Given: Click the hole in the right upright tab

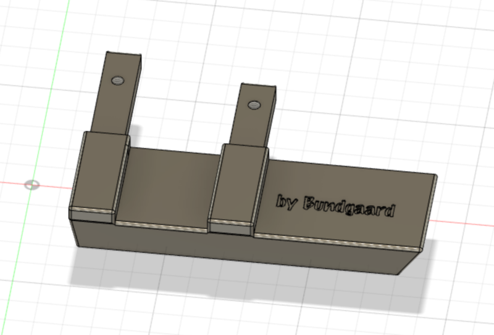Looking at the screenshot, I should tap(253, 104).
